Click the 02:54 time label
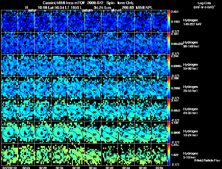Screen dimensions: 222x169 (126, 168)
